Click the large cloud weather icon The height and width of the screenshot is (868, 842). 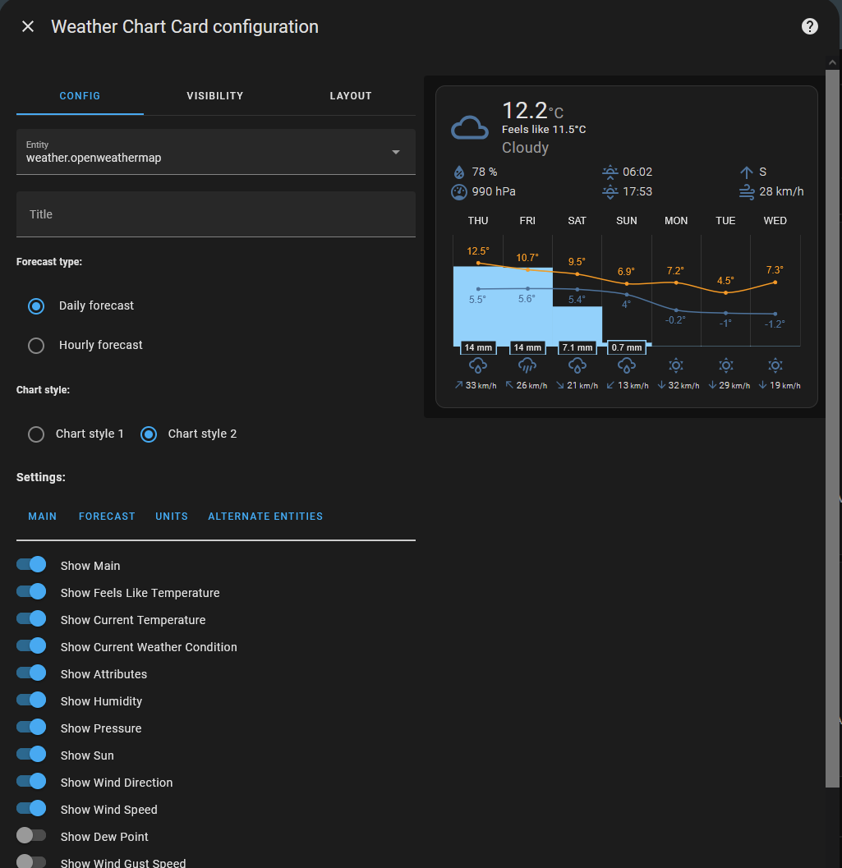point(469,129)
